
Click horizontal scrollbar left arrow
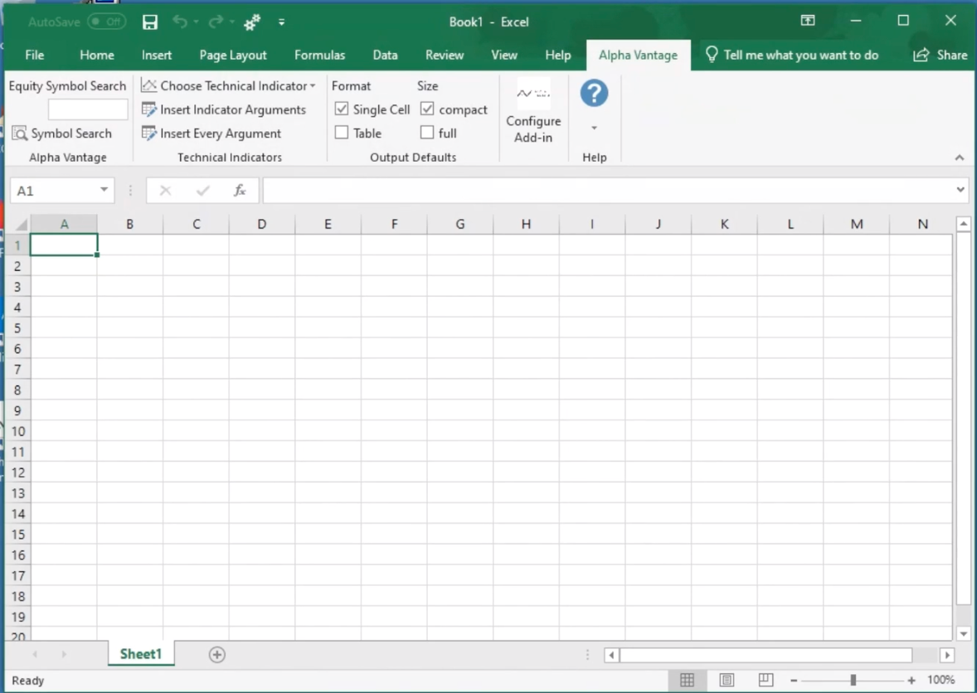(611, 655)
